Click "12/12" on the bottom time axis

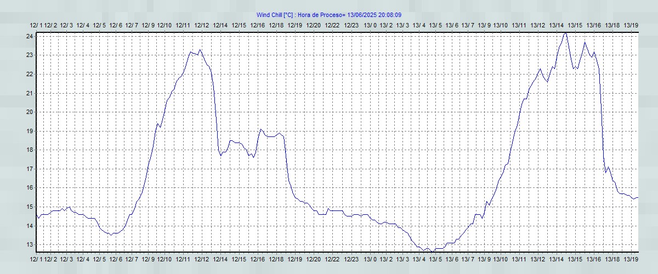[202, 259]
